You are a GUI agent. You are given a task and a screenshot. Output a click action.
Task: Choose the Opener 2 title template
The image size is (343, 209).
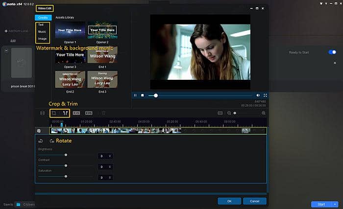[102, 30]
